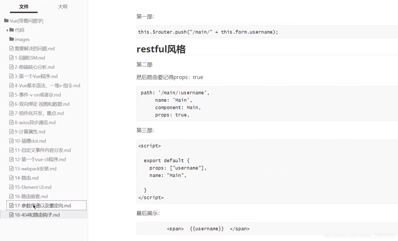Screen dimensions: 398x241
Task: Click the document icon beside 18-404和路由钩子.md
Action: (x=11, y=215)
